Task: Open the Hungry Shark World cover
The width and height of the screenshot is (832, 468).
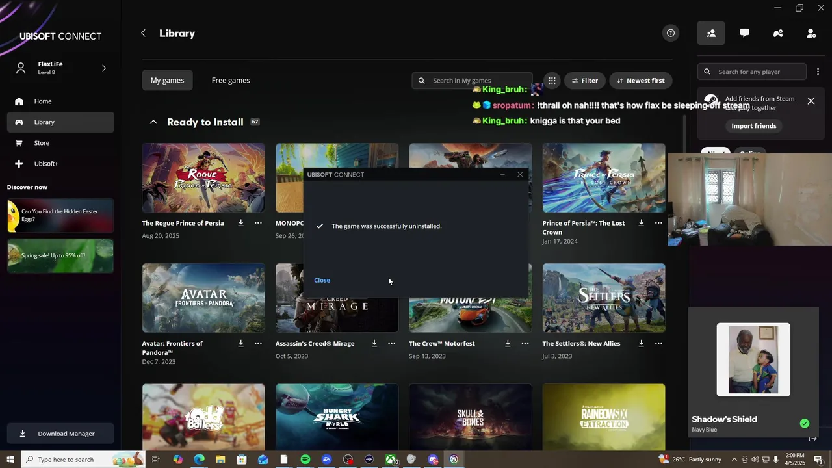Action: (x=337, y=417)
